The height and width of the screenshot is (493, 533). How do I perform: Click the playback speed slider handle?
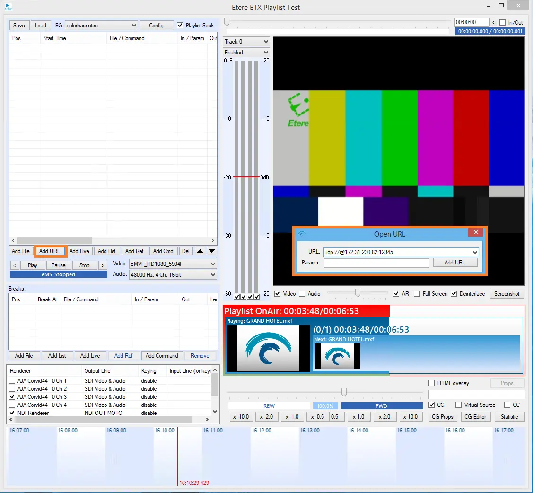(x=344, y=392)
